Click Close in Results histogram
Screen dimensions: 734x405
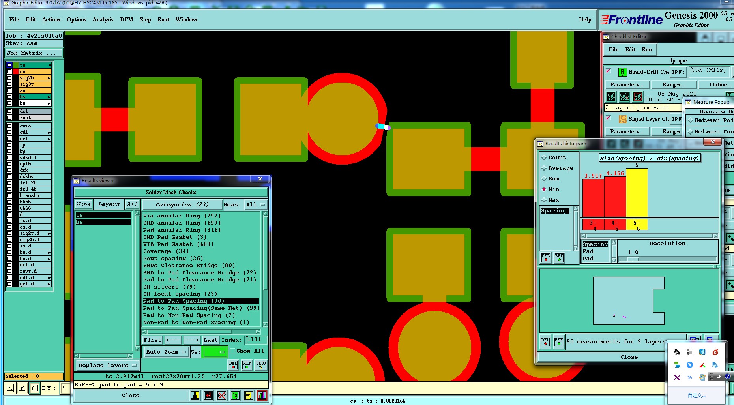point(629,357)
